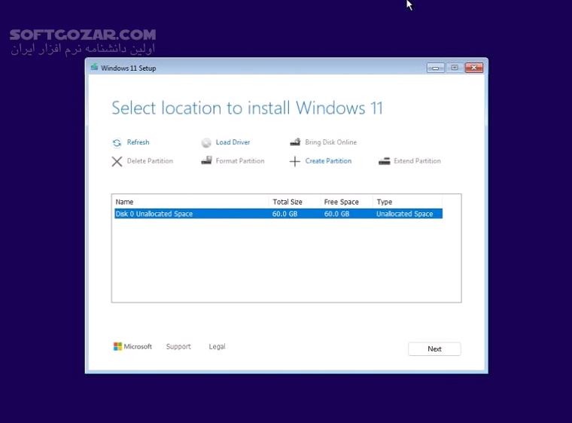Viewport: 572px width, 423px height.
Task: Open the Load Driver link
Action: pyautogui.click(x=233, y=142)
